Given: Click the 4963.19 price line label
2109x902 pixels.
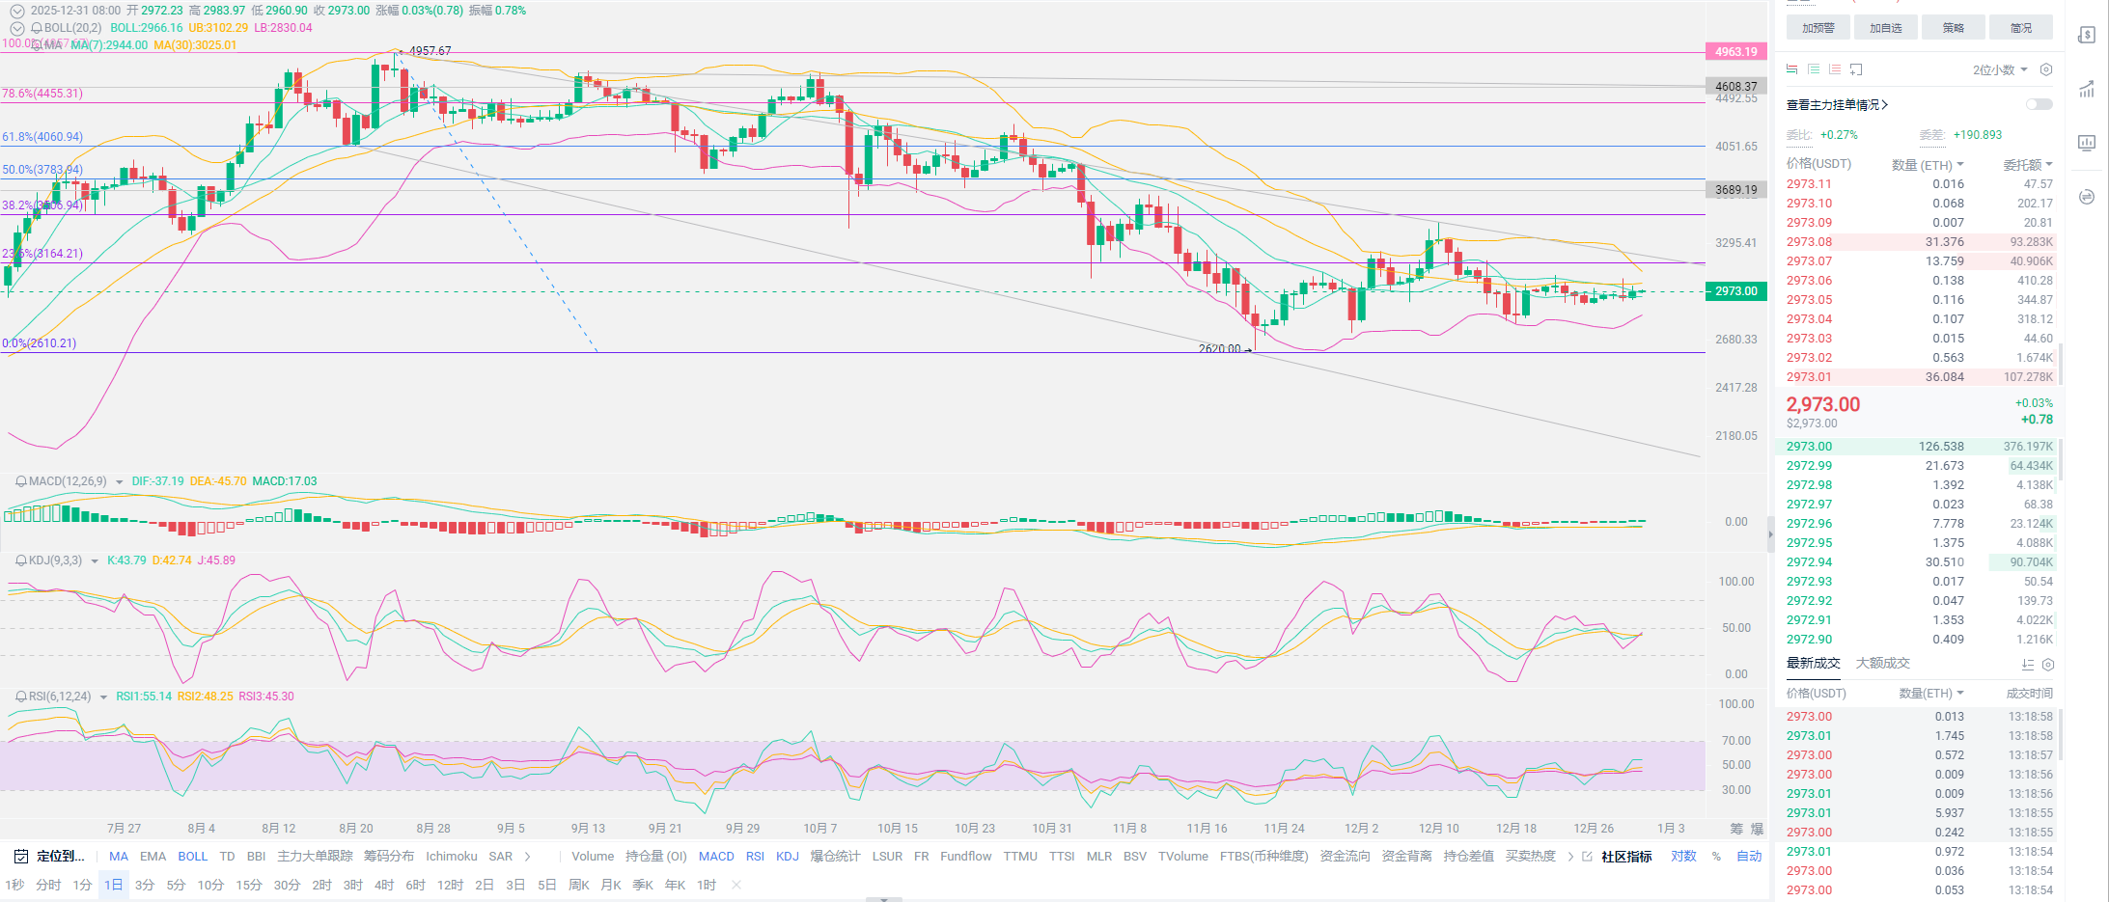Looking at the screenshot, I should click(x=1735, y=52).
